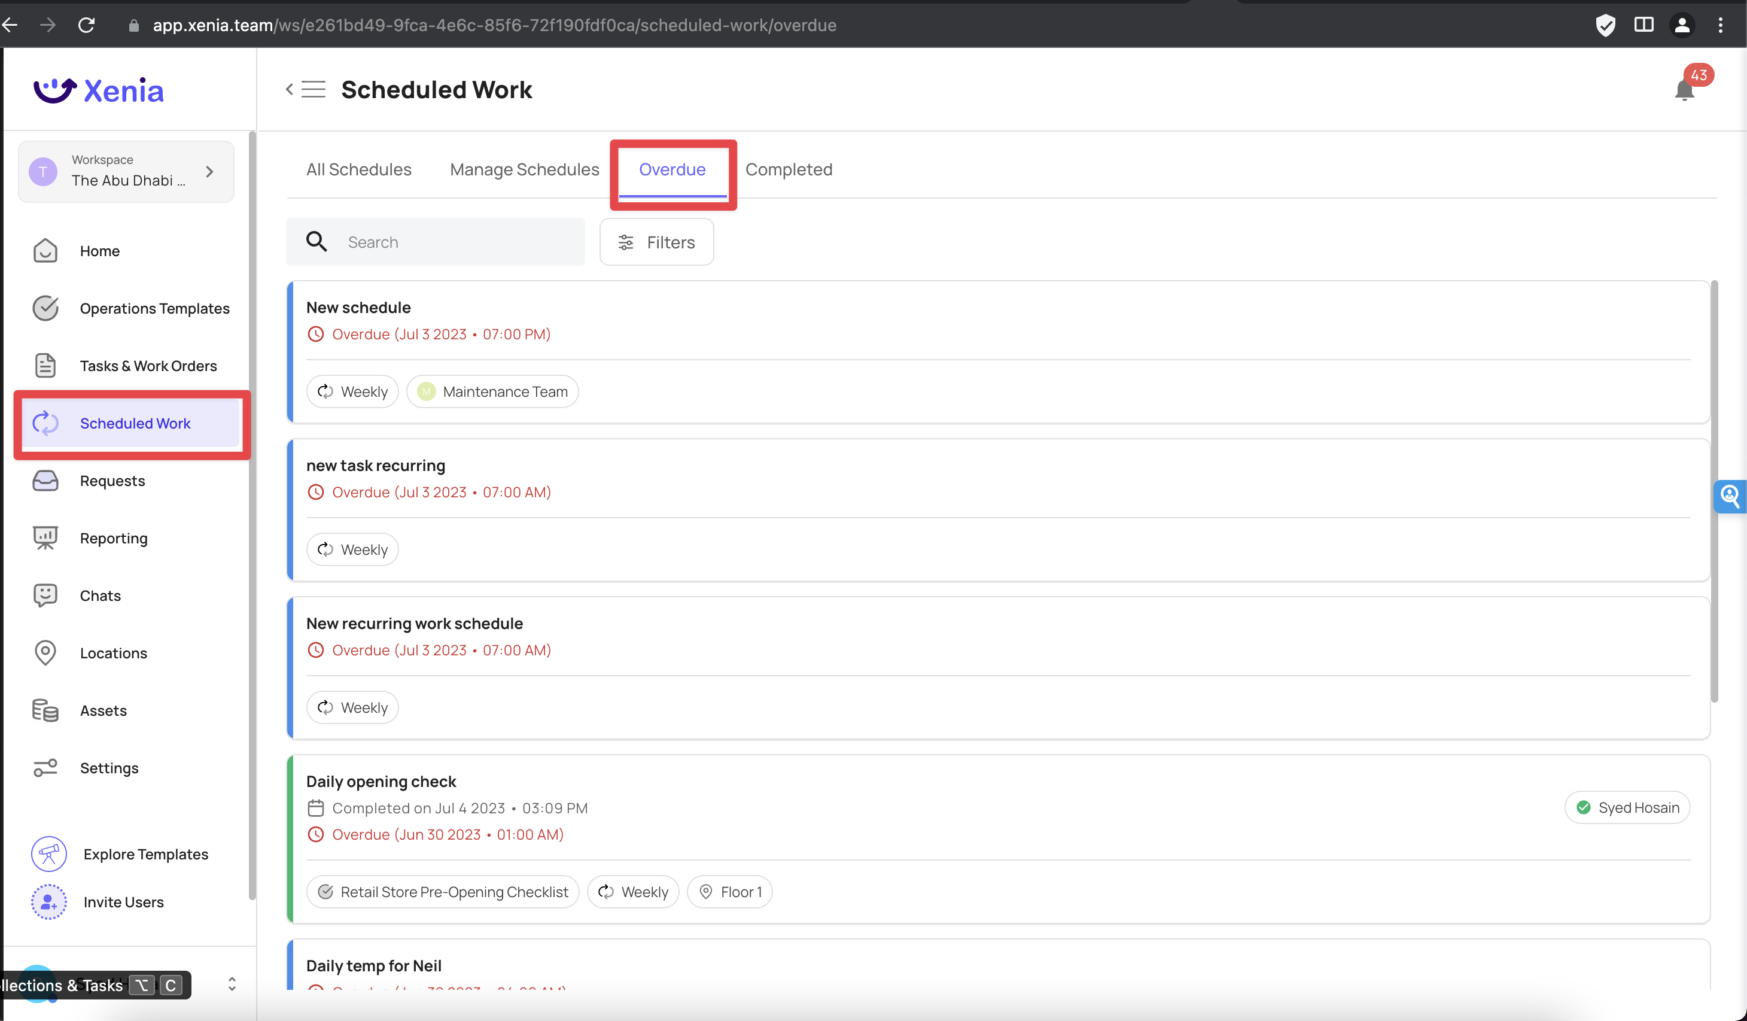Click the schedule list vertical scrollbar

pos(1713,491)
